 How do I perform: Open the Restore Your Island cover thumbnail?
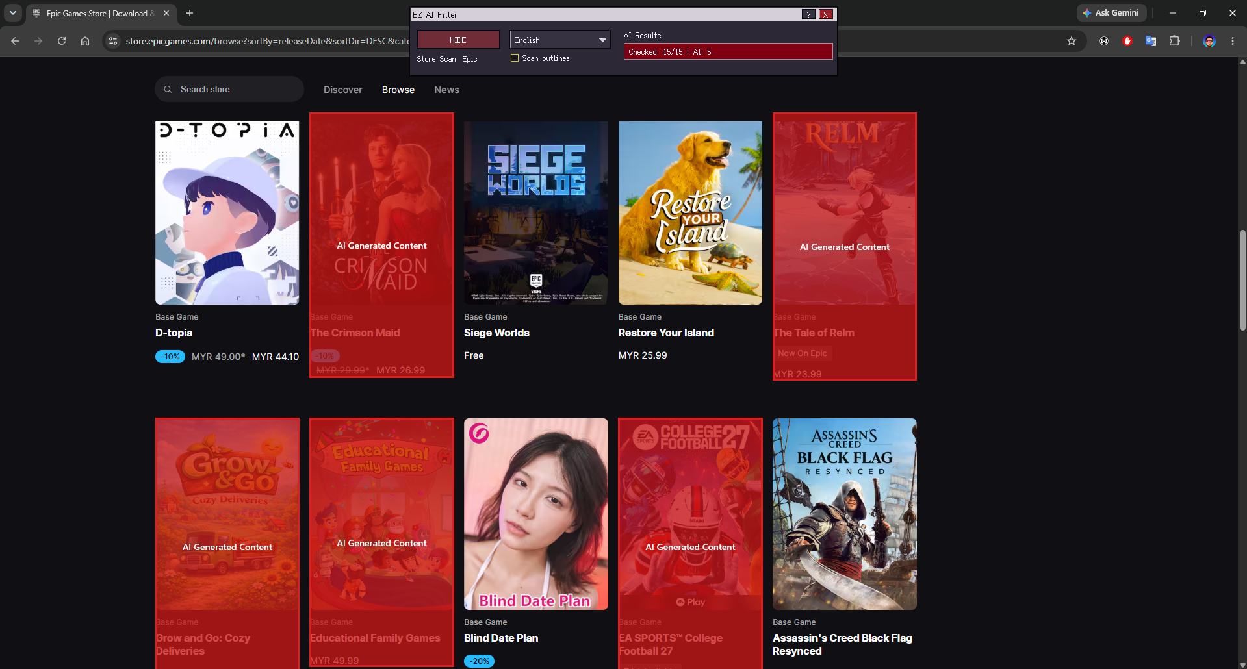(x=690, y=213)
